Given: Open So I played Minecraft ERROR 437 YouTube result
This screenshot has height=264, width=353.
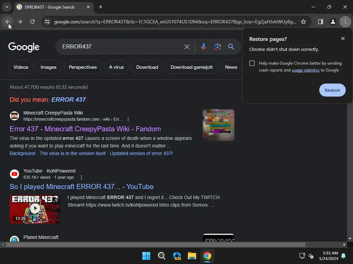Looking at the screenshot, I should 81,187.
